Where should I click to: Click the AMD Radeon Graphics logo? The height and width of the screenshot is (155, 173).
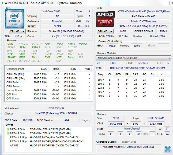click(105, 19)
